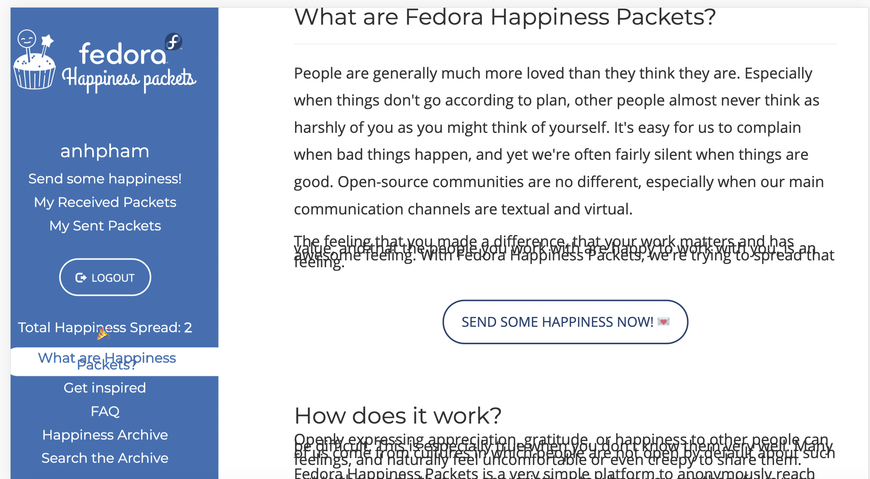The image size is (870, 479).
Task: Open Search the Archive page
Action: (x=105, y=458)
